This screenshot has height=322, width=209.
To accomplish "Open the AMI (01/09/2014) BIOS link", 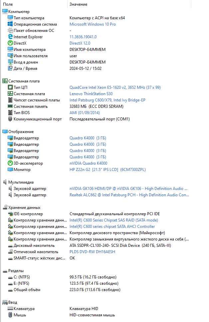I will click(85, 112).
